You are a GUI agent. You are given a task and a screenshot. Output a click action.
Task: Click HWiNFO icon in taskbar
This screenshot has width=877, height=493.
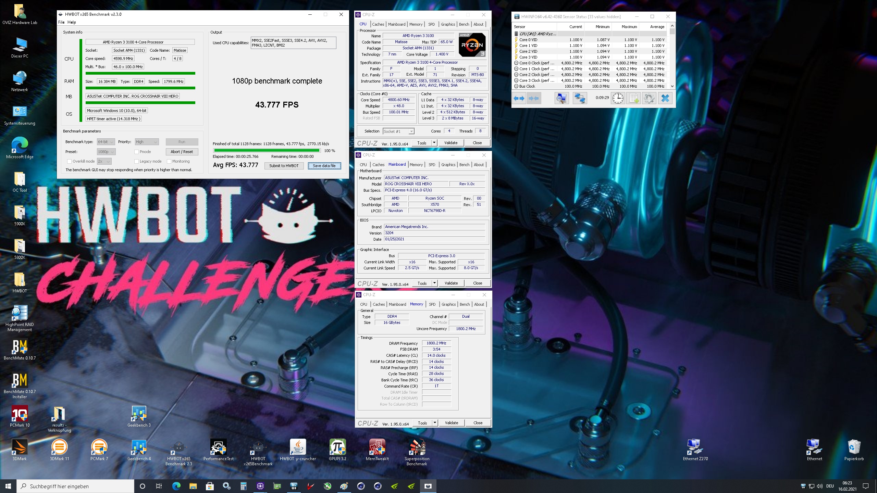(x=294, y=486)
